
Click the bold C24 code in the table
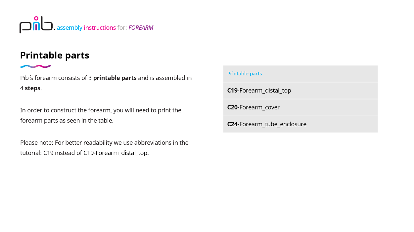[232, 124]
